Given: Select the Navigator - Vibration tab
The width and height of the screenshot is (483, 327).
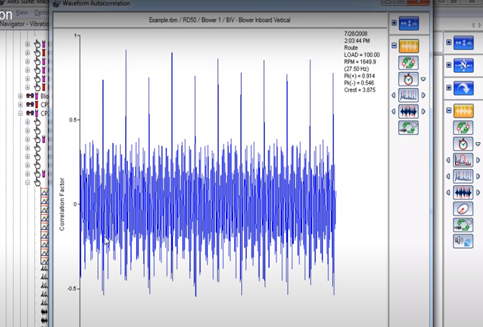Looking at the screenshot, I should (x=24, y=23).
